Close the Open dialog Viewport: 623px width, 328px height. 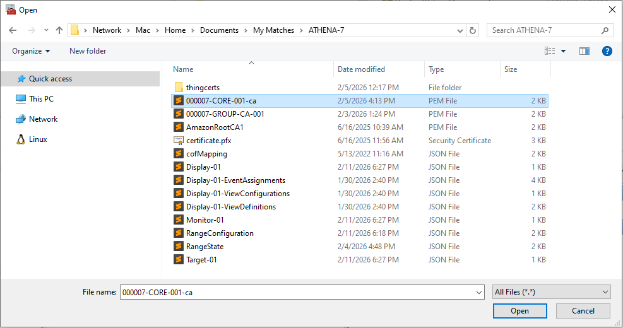(x=612, y=9)
